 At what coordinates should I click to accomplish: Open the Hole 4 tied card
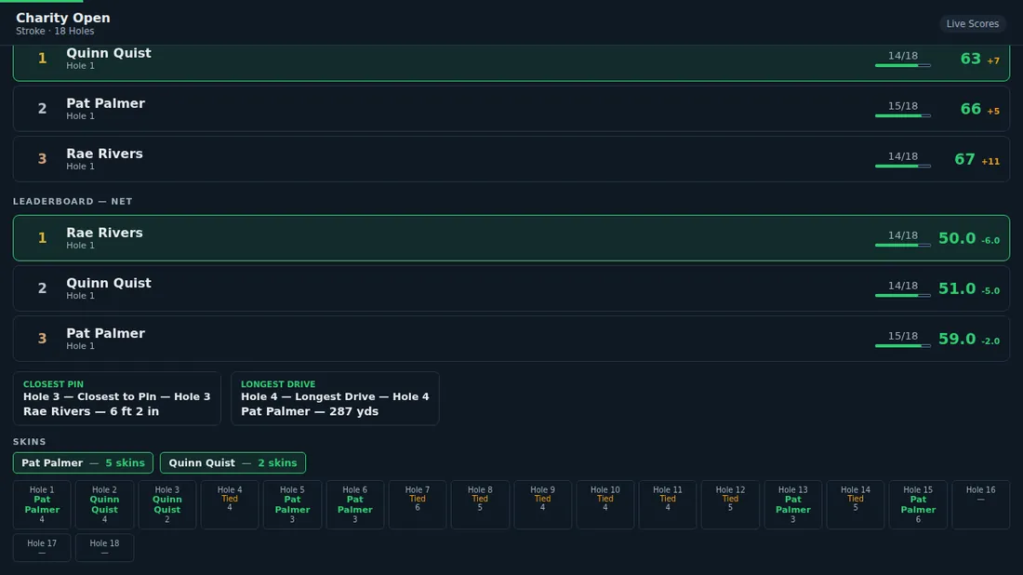[x=230, y=504]
